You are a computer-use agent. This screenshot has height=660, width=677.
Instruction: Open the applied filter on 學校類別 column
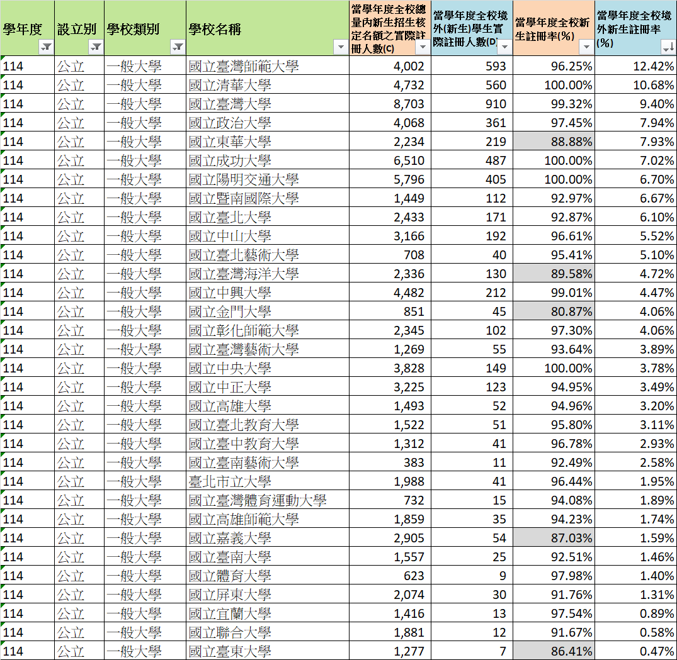[x=178, y=47]
